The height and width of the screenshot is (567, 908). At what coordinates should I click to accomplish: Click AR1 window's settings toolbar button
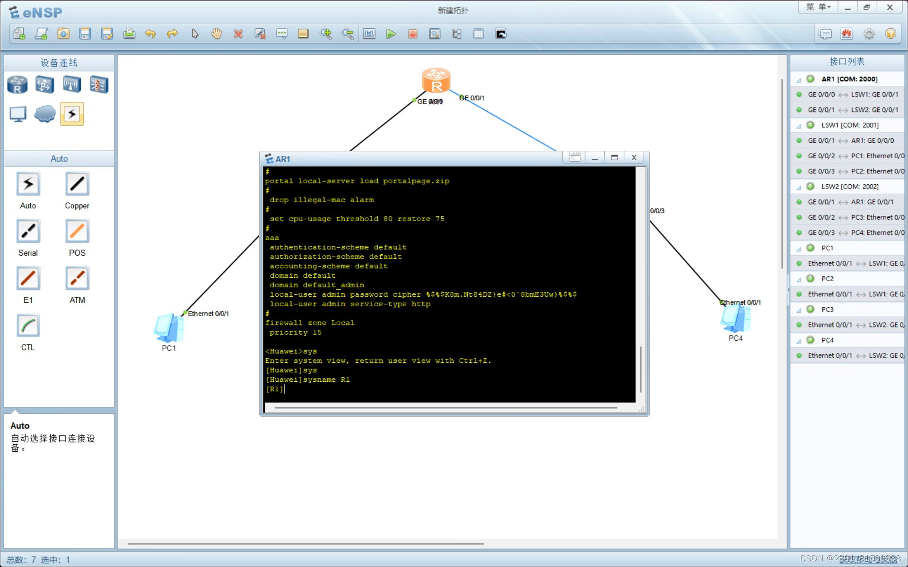575,157
